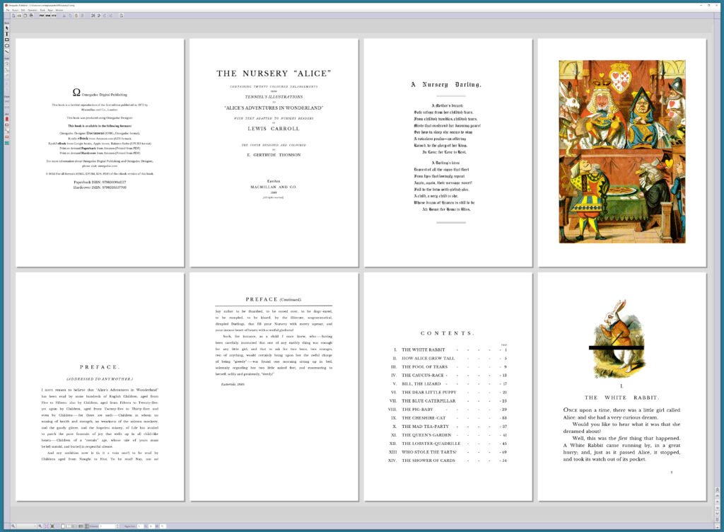724x532 pixels.
Task: Select the Text tool
Action: [x=6, y=34]
